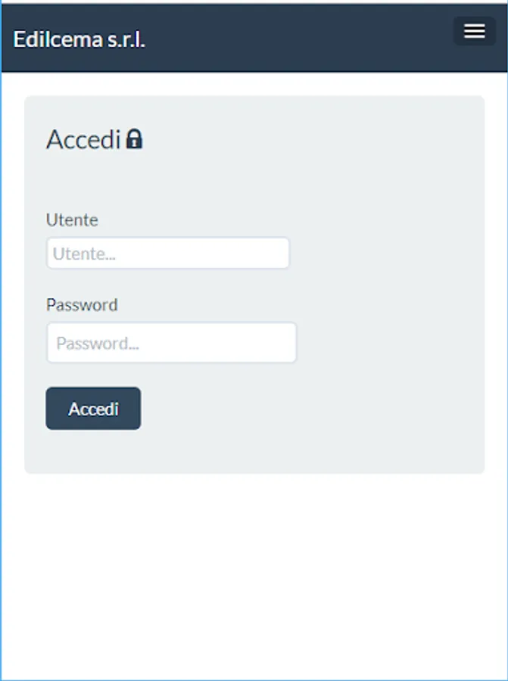
Task: Click the padlock icon beside Accedi heading
Action: [x=134, y=139]
